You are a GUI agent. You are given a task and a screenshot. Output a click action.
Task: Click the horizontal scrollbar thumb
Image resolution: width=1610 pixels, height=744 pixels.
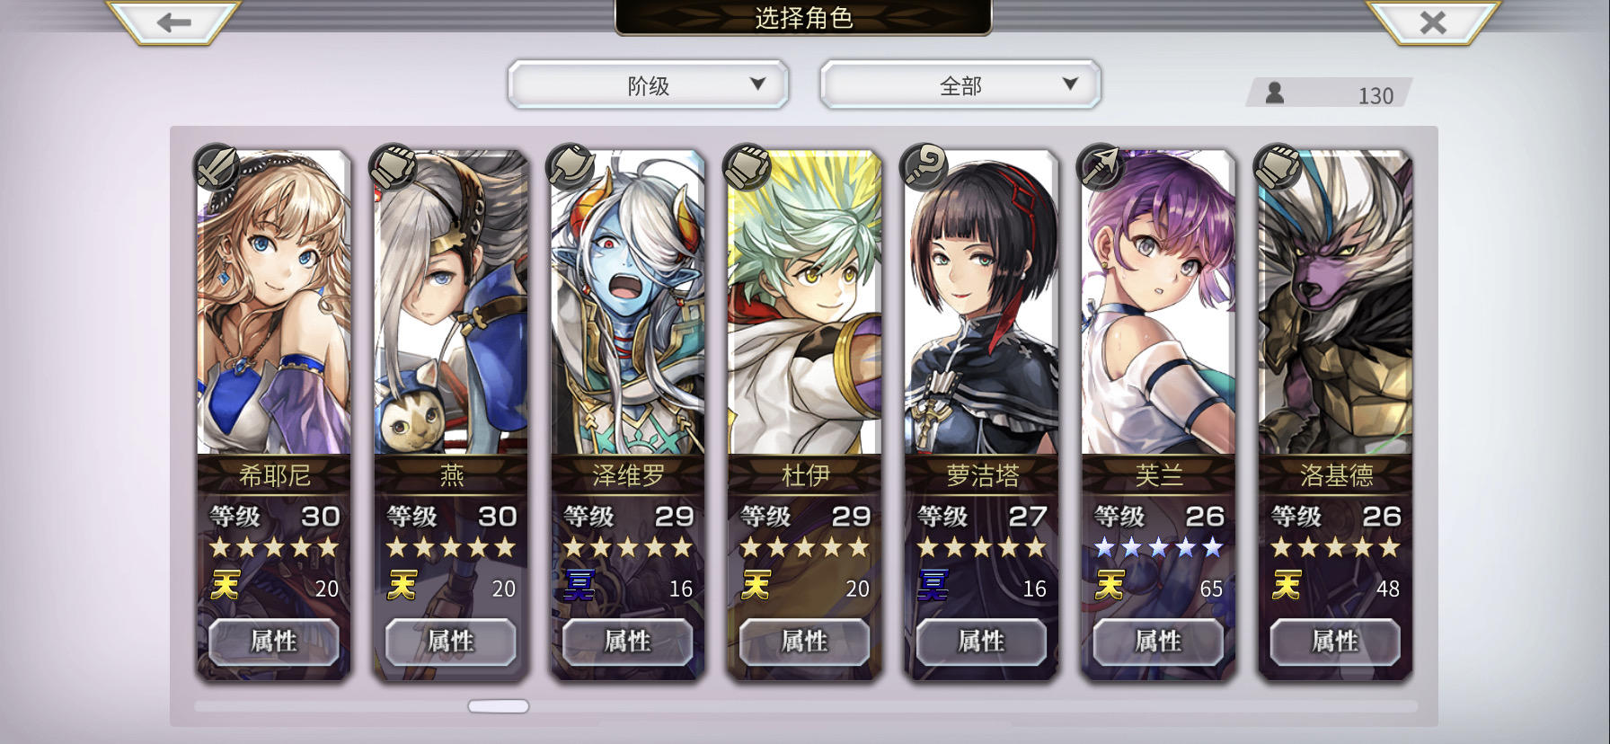coord(499,706)
